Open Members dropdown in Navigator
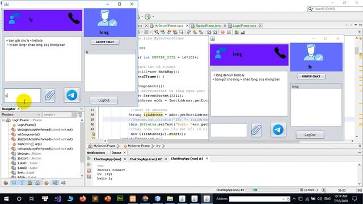This screenshot has width=363, height=204. click(x=21, y=114)
